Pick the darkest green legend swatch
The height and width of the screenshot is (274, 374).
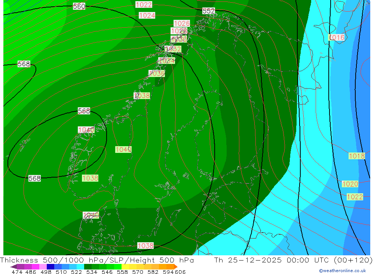[88, 267]
